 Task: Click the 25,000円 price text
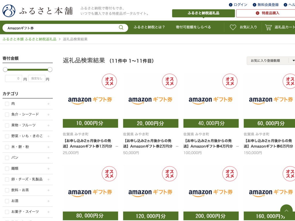[71, 153]
